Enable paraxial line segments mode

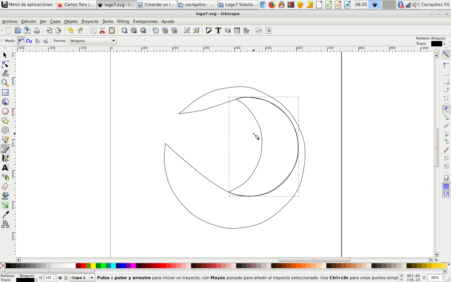point(46,41)
